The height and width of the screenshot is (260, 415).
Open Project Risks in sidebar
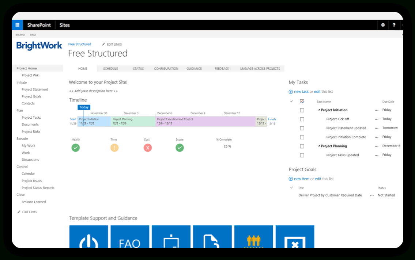31,131
